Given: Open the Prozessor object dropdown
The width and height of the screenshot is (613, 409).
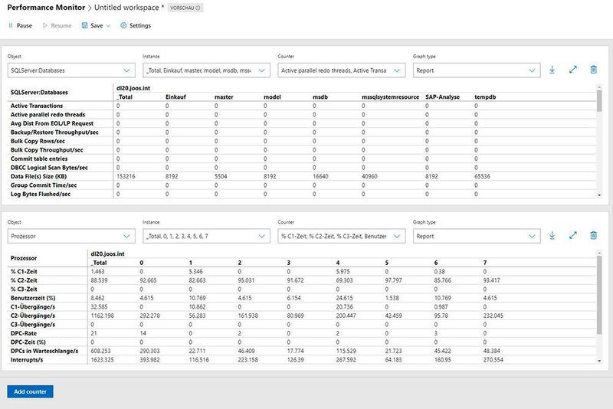Looking at the screenshot, I should [x=71, y=236].
